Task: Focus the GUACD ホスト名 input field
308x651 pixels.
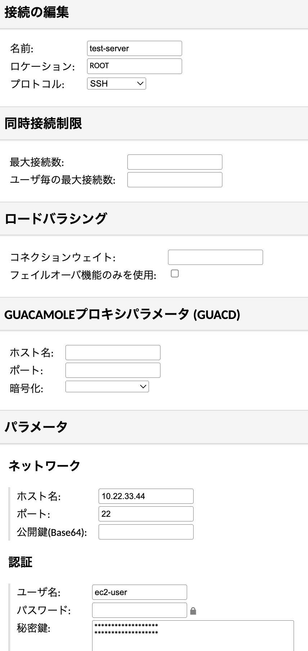Action: click(113, 353)
